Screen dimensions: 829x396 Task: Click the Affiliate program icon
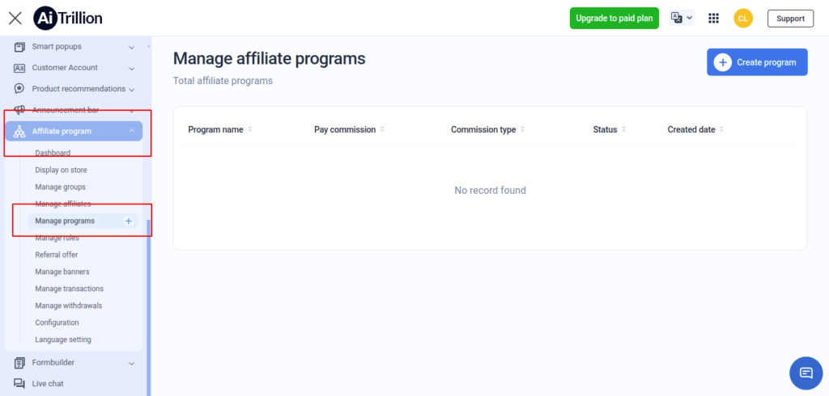19,132
